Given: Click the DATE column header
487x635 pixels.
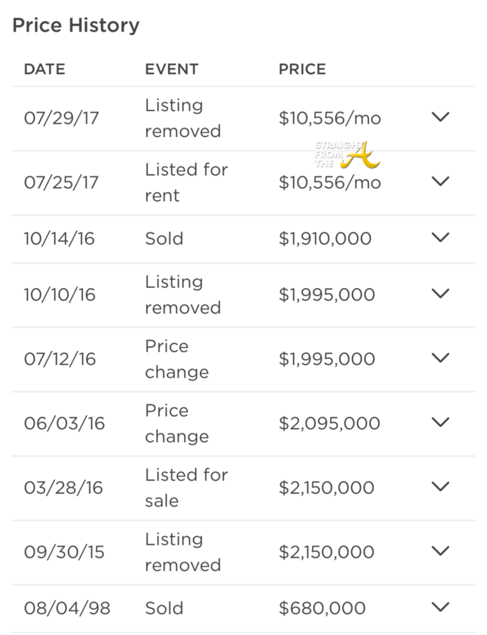Looking at the screenshot, I should pyautogui.click(x=44, y=69).
